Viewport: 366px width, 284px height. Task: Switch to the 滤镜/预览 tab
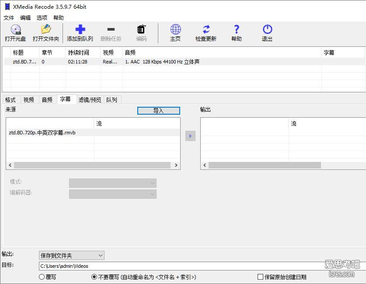click(90, 100)
